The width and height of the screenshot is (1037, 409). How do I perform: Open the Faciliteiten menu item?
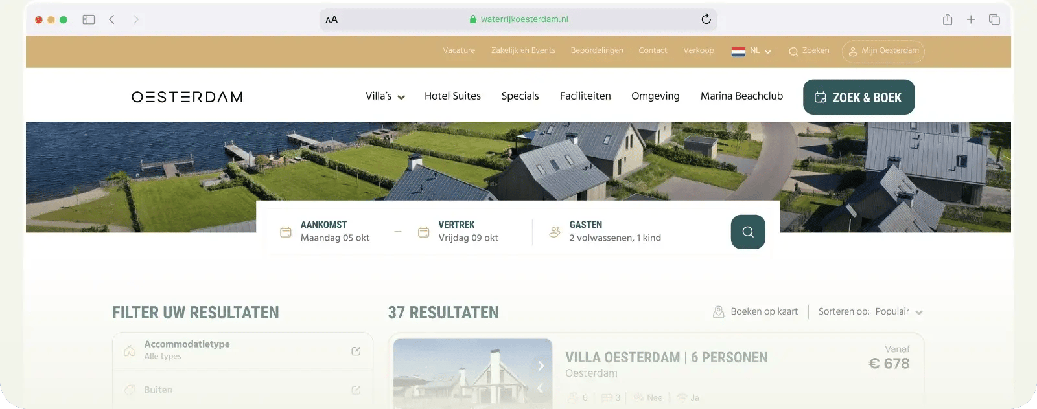pyautogui.click(x=585, y=96)
